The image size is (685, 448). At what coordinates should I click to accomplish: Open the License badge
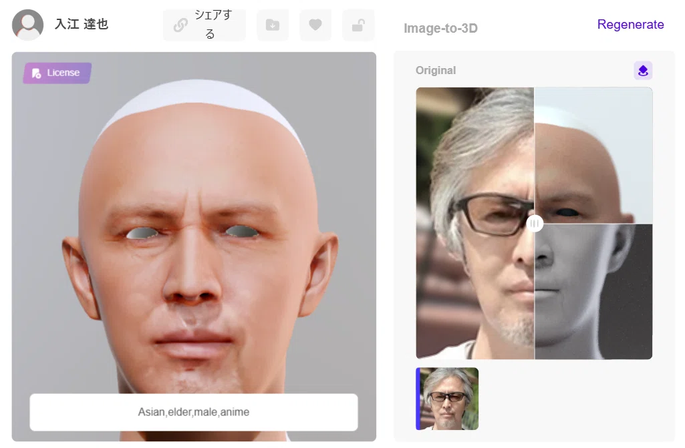click(57, 73)
